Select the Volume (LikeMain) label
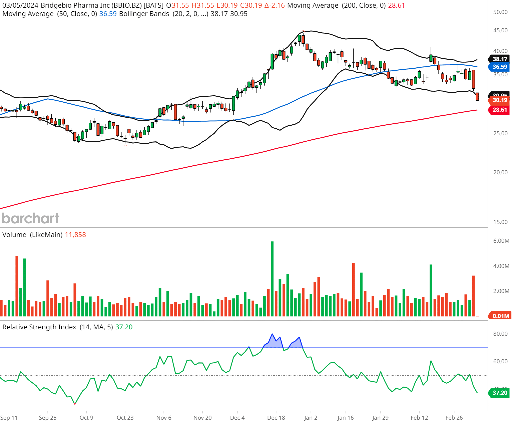515x424 pixels. (x=32, y=235)
